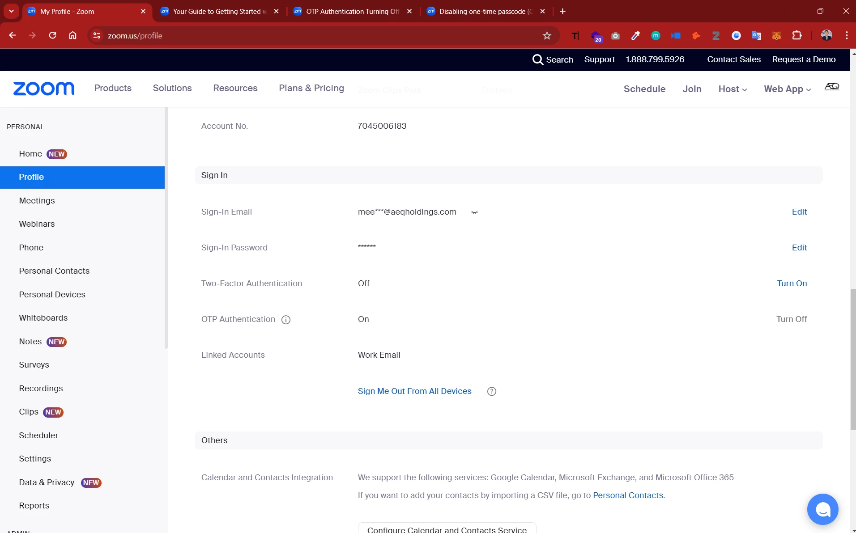Open the Google Translate extension icon
The height and width of the screenshot is (533, 856).
click(x=756, y=36)
